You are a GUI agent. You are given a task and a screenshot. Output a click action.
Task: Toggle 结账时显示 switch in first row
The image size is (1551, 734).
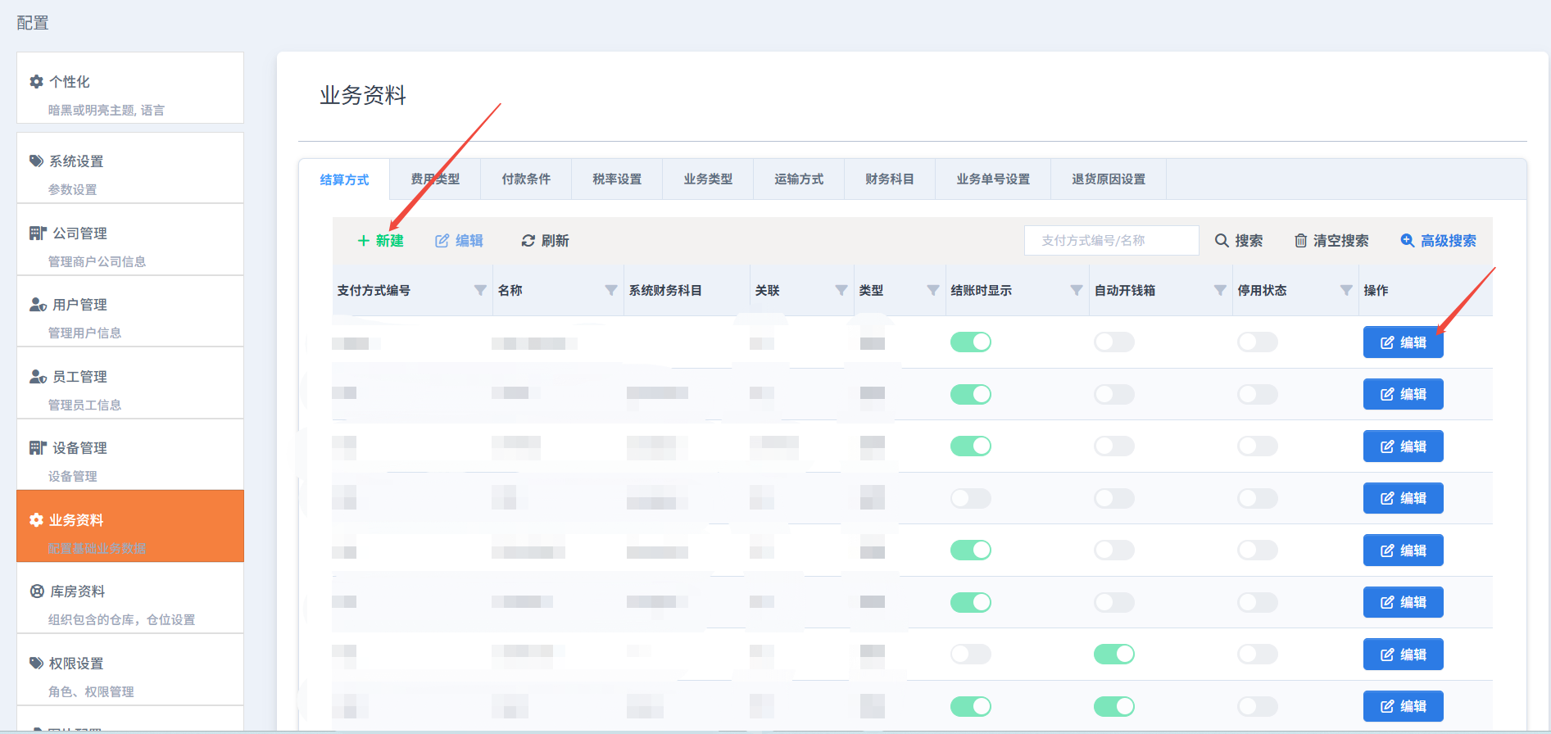pos(971,342)
